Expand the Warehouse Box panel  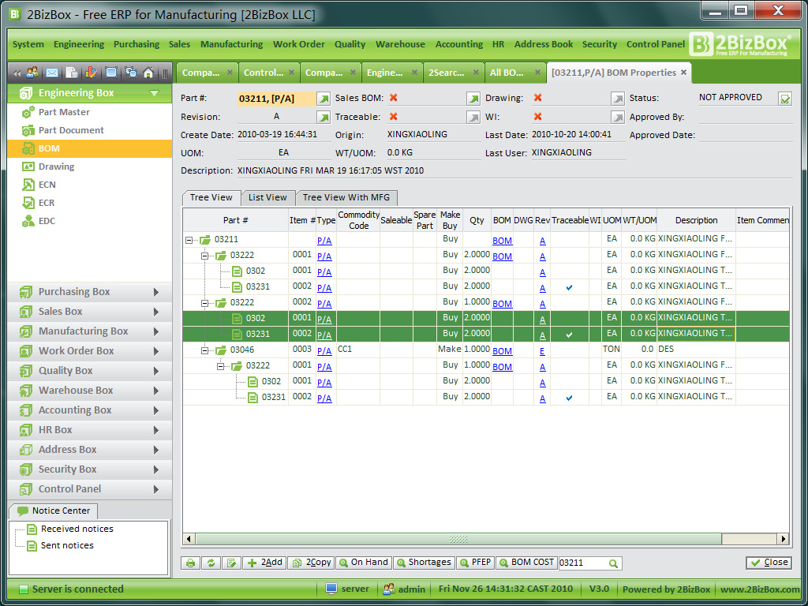click(90, 391)
